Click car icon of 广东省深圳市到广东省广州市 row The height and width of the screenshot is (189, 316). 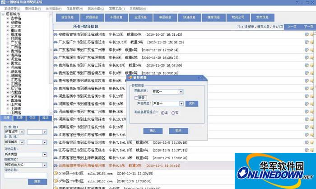56,50
